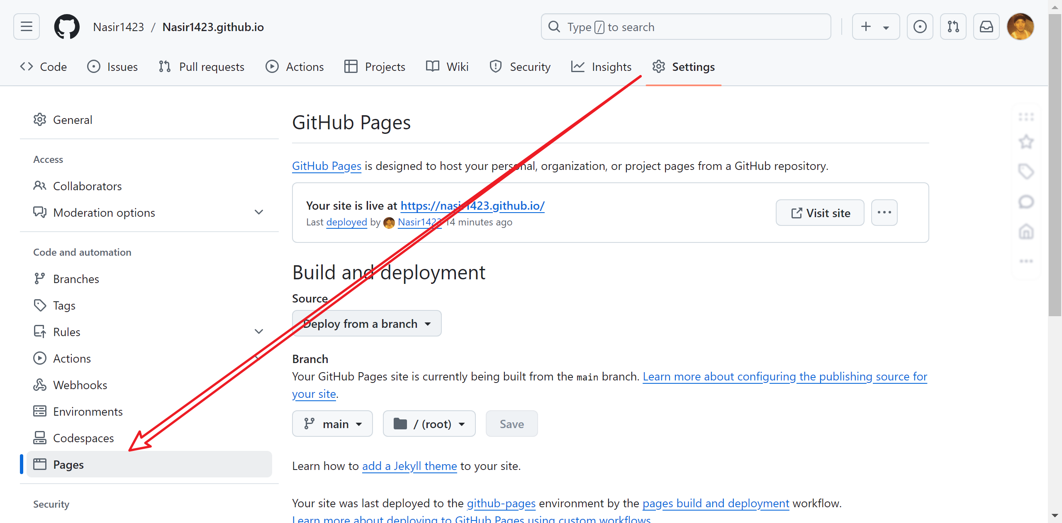Click 'add a Jekyll theme' link
This screenshot has width=1062, height=523.
tap(409, 466)
